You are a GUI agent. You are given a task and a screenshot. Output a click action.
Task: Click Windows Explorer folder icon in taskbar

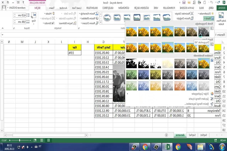click(x=200, y=147)
